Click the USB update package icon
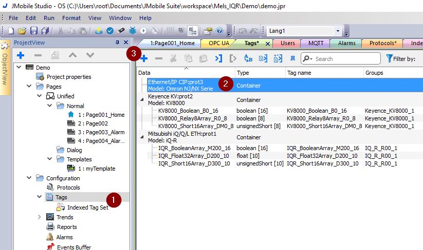This screenshot has height=250, width=423. [121, 31]
